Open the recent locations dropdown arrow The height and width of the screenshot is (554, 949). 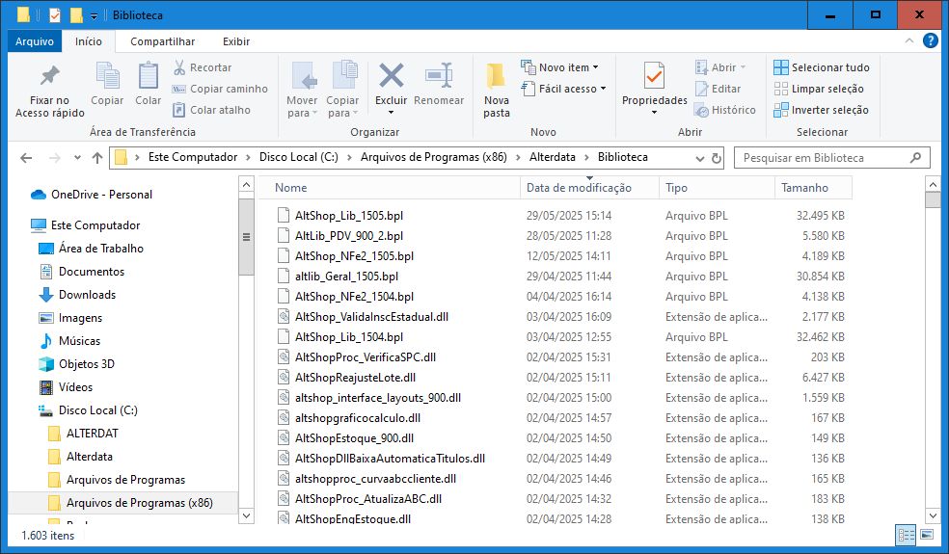coord(77,158)
